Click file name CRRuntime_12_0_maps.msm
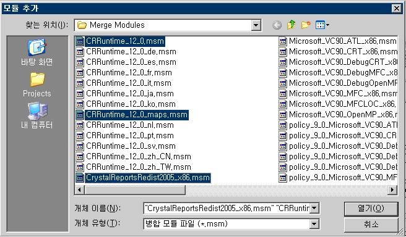 coord(137,115)
